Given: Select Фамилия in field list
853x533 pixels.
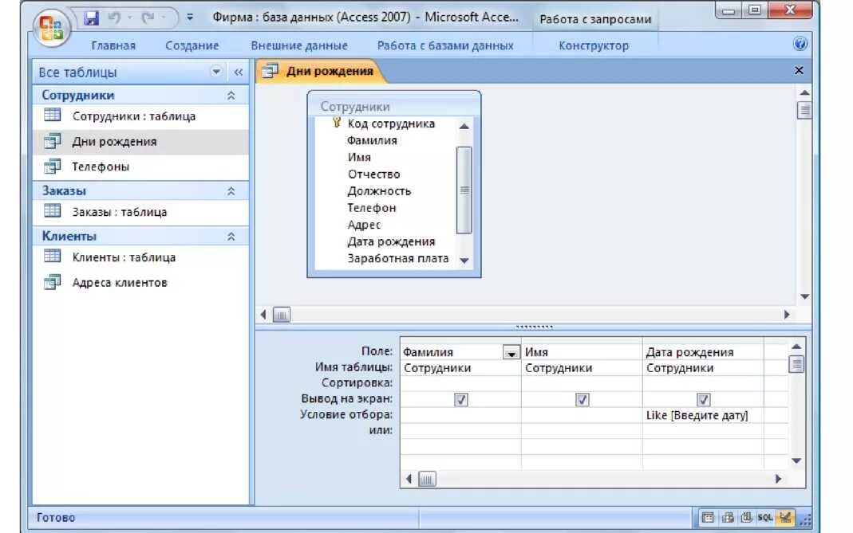Looking at the screenshot, I should pyautogui.click(x=372, y=141).
